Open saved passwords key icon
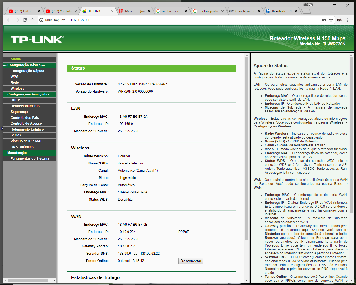356x285 pixels. coord(324,20)
